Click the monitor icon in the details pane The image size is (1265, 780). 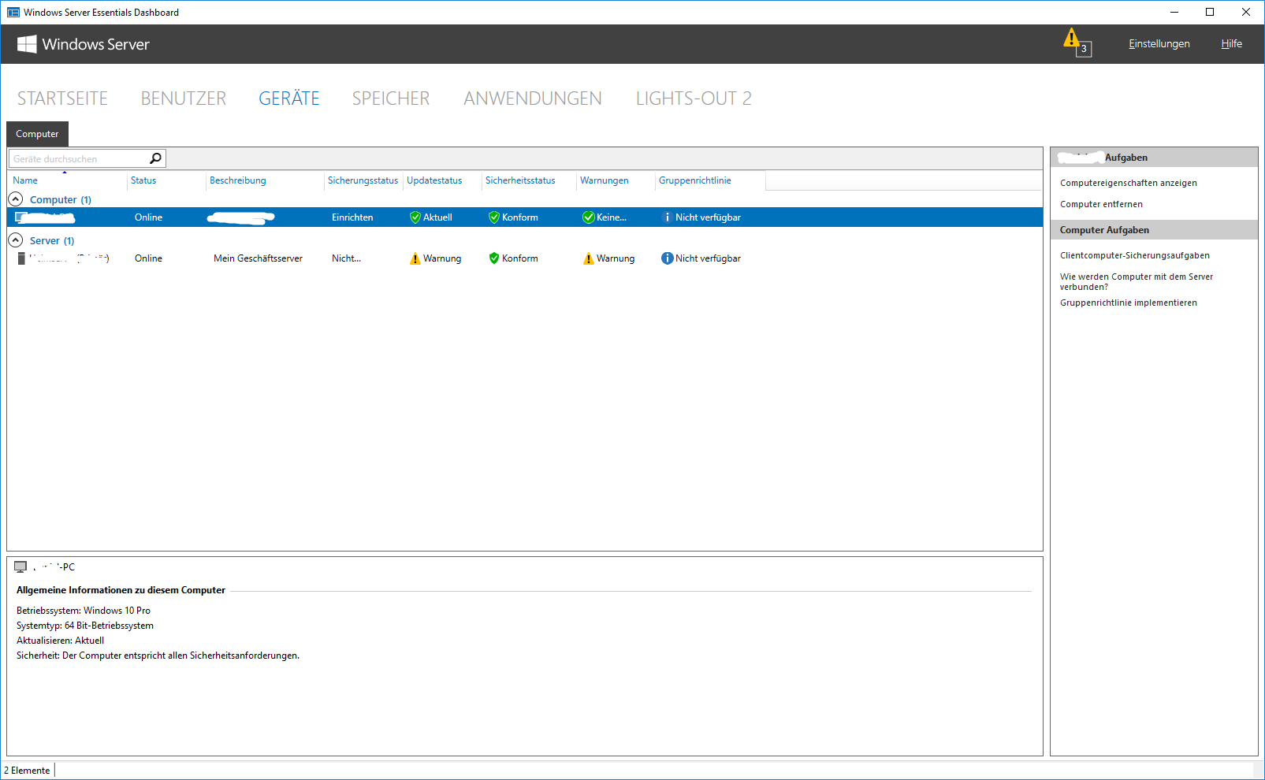coord(20,566)
